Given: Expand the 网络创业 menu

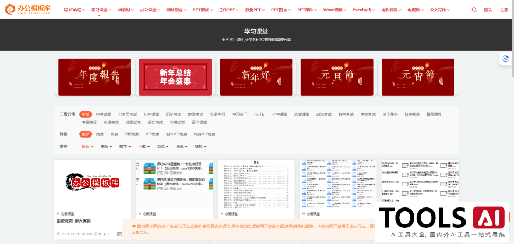Looking at the screenshot, I should [x=177, y=10].
